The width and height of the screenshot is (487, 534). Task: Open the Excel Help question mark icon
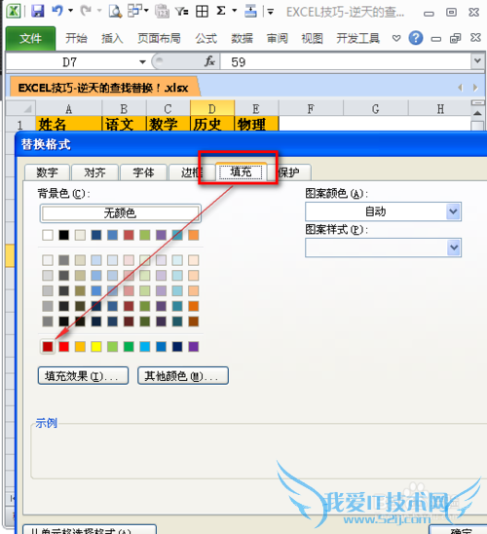point(416,38)
